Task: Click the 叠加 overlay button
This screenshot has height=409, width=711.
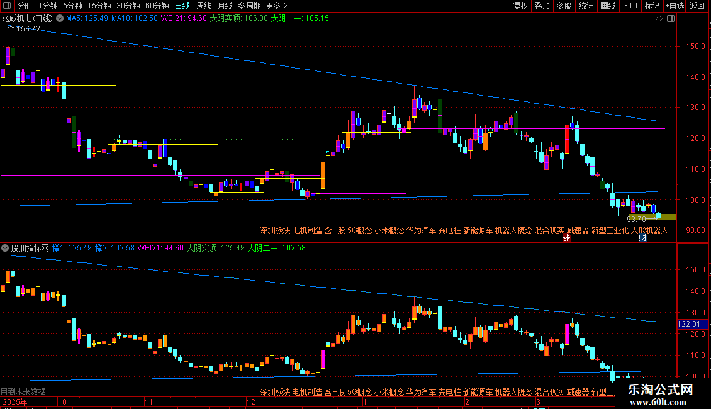Action: coord(542,6)
